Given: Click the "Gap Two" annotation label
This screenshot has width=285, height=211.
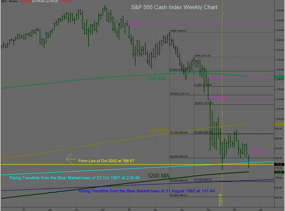Looking at the screenshot, I should (x=217, y=79).
